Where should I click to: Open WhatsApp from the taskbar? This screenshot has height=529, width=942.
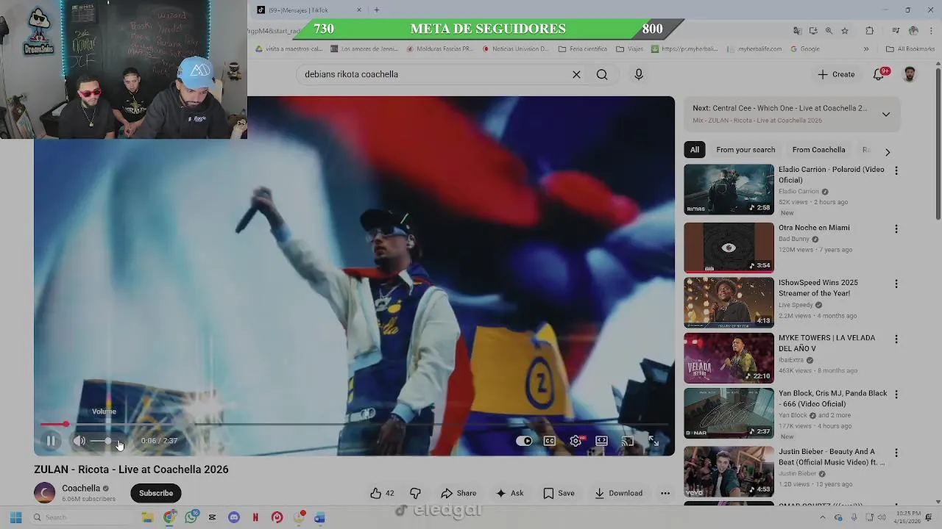[x=191, y=517]
